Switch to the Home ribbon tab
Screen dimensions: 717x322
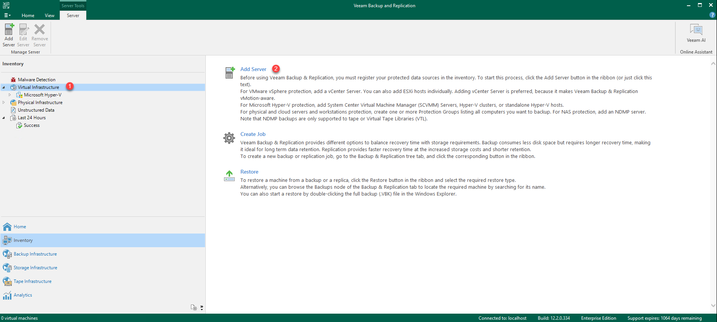point(28,16)
